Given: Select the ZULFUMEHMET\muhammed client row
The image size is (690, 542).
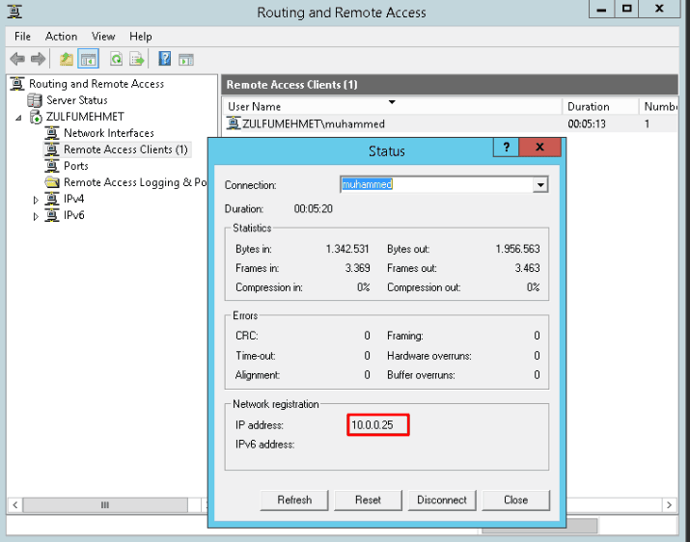Looking at the screenshot, I should click(x=451, y=123).
